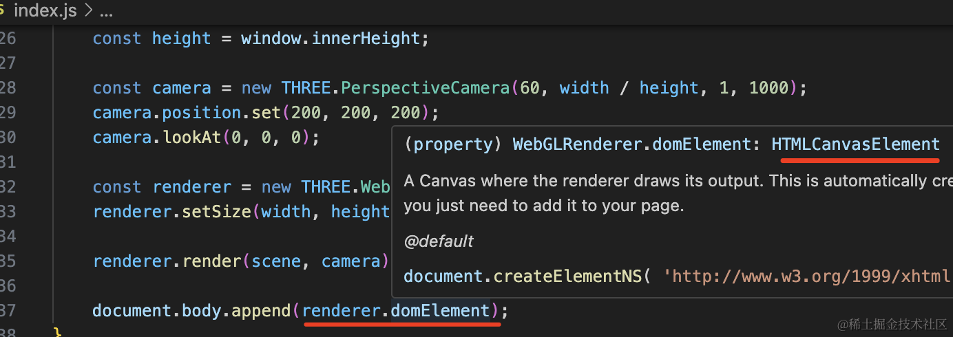Click the 'render' method on line 35
Viewport: 953px width, 337px height.
[211, 261]
